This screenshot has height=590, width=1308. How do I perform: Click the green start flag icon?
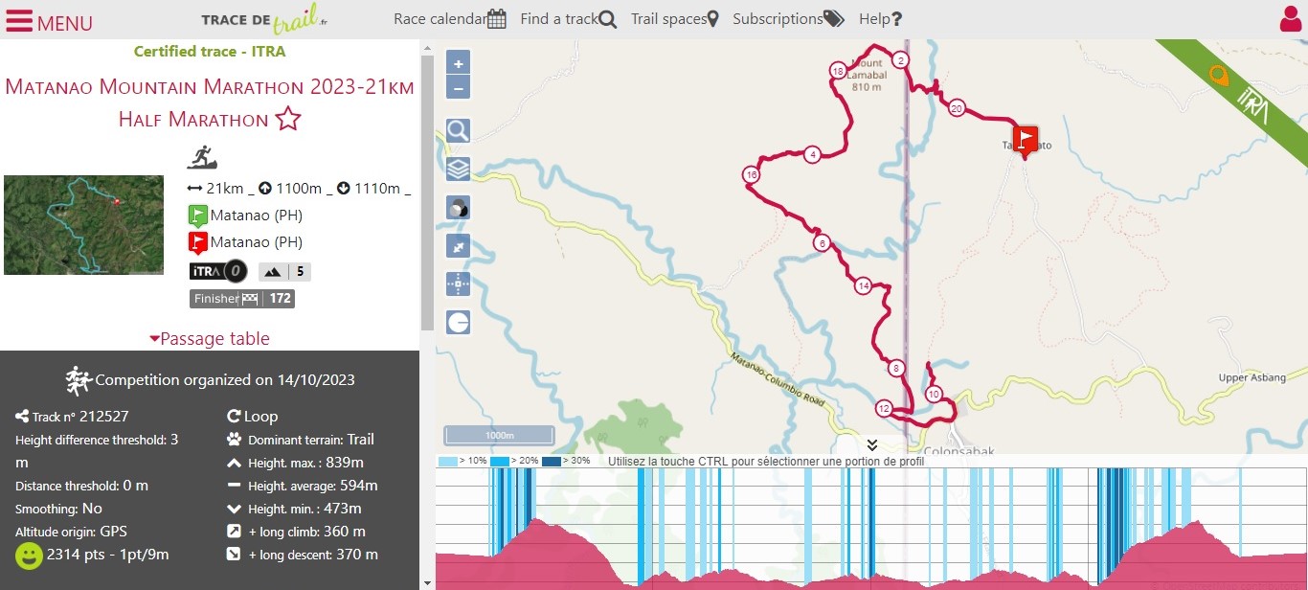point(198,216)
